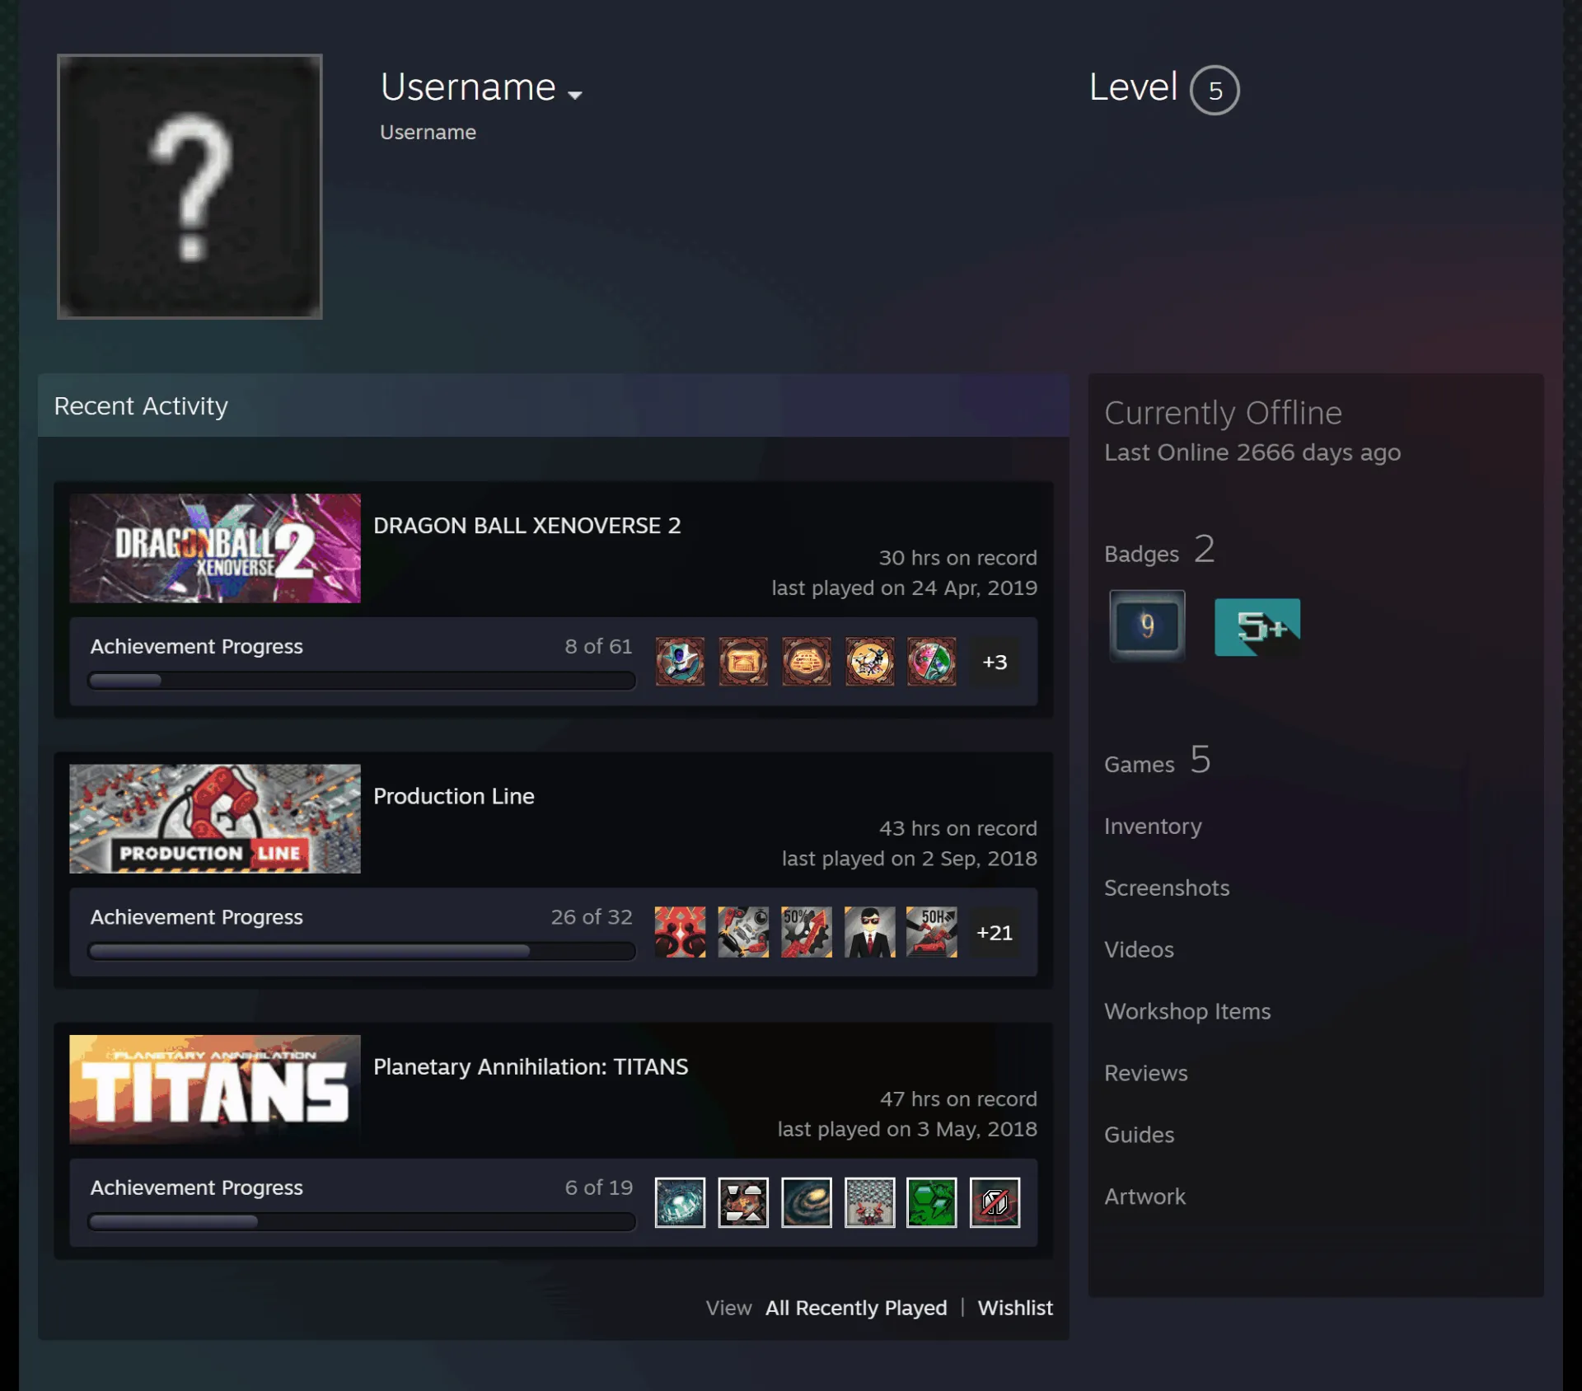Click first TITANS achievement icon
This screenshot has width=1582, height=1391.
(x=680, y=1202)
